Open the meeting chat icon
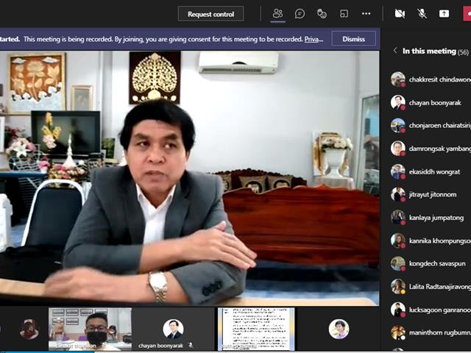 300,13
